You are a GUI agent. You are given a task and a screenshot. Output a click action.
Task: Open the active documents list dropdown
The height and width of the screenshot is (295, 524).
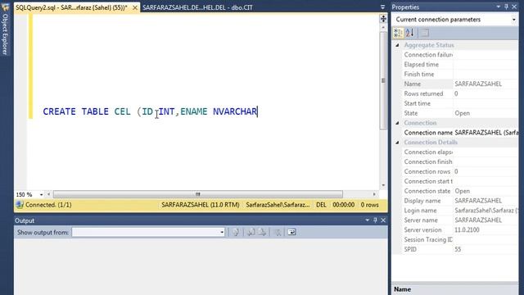click(382, 7)
